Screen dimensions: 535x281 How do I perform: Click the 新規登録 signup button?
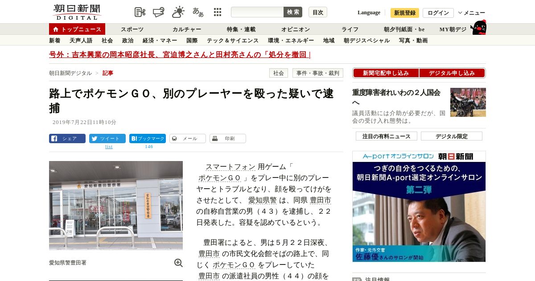(x=405, y=12)
